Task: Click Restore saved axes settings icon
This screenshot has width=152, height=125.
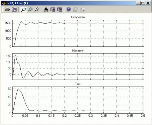Action: tap(60, 10)
